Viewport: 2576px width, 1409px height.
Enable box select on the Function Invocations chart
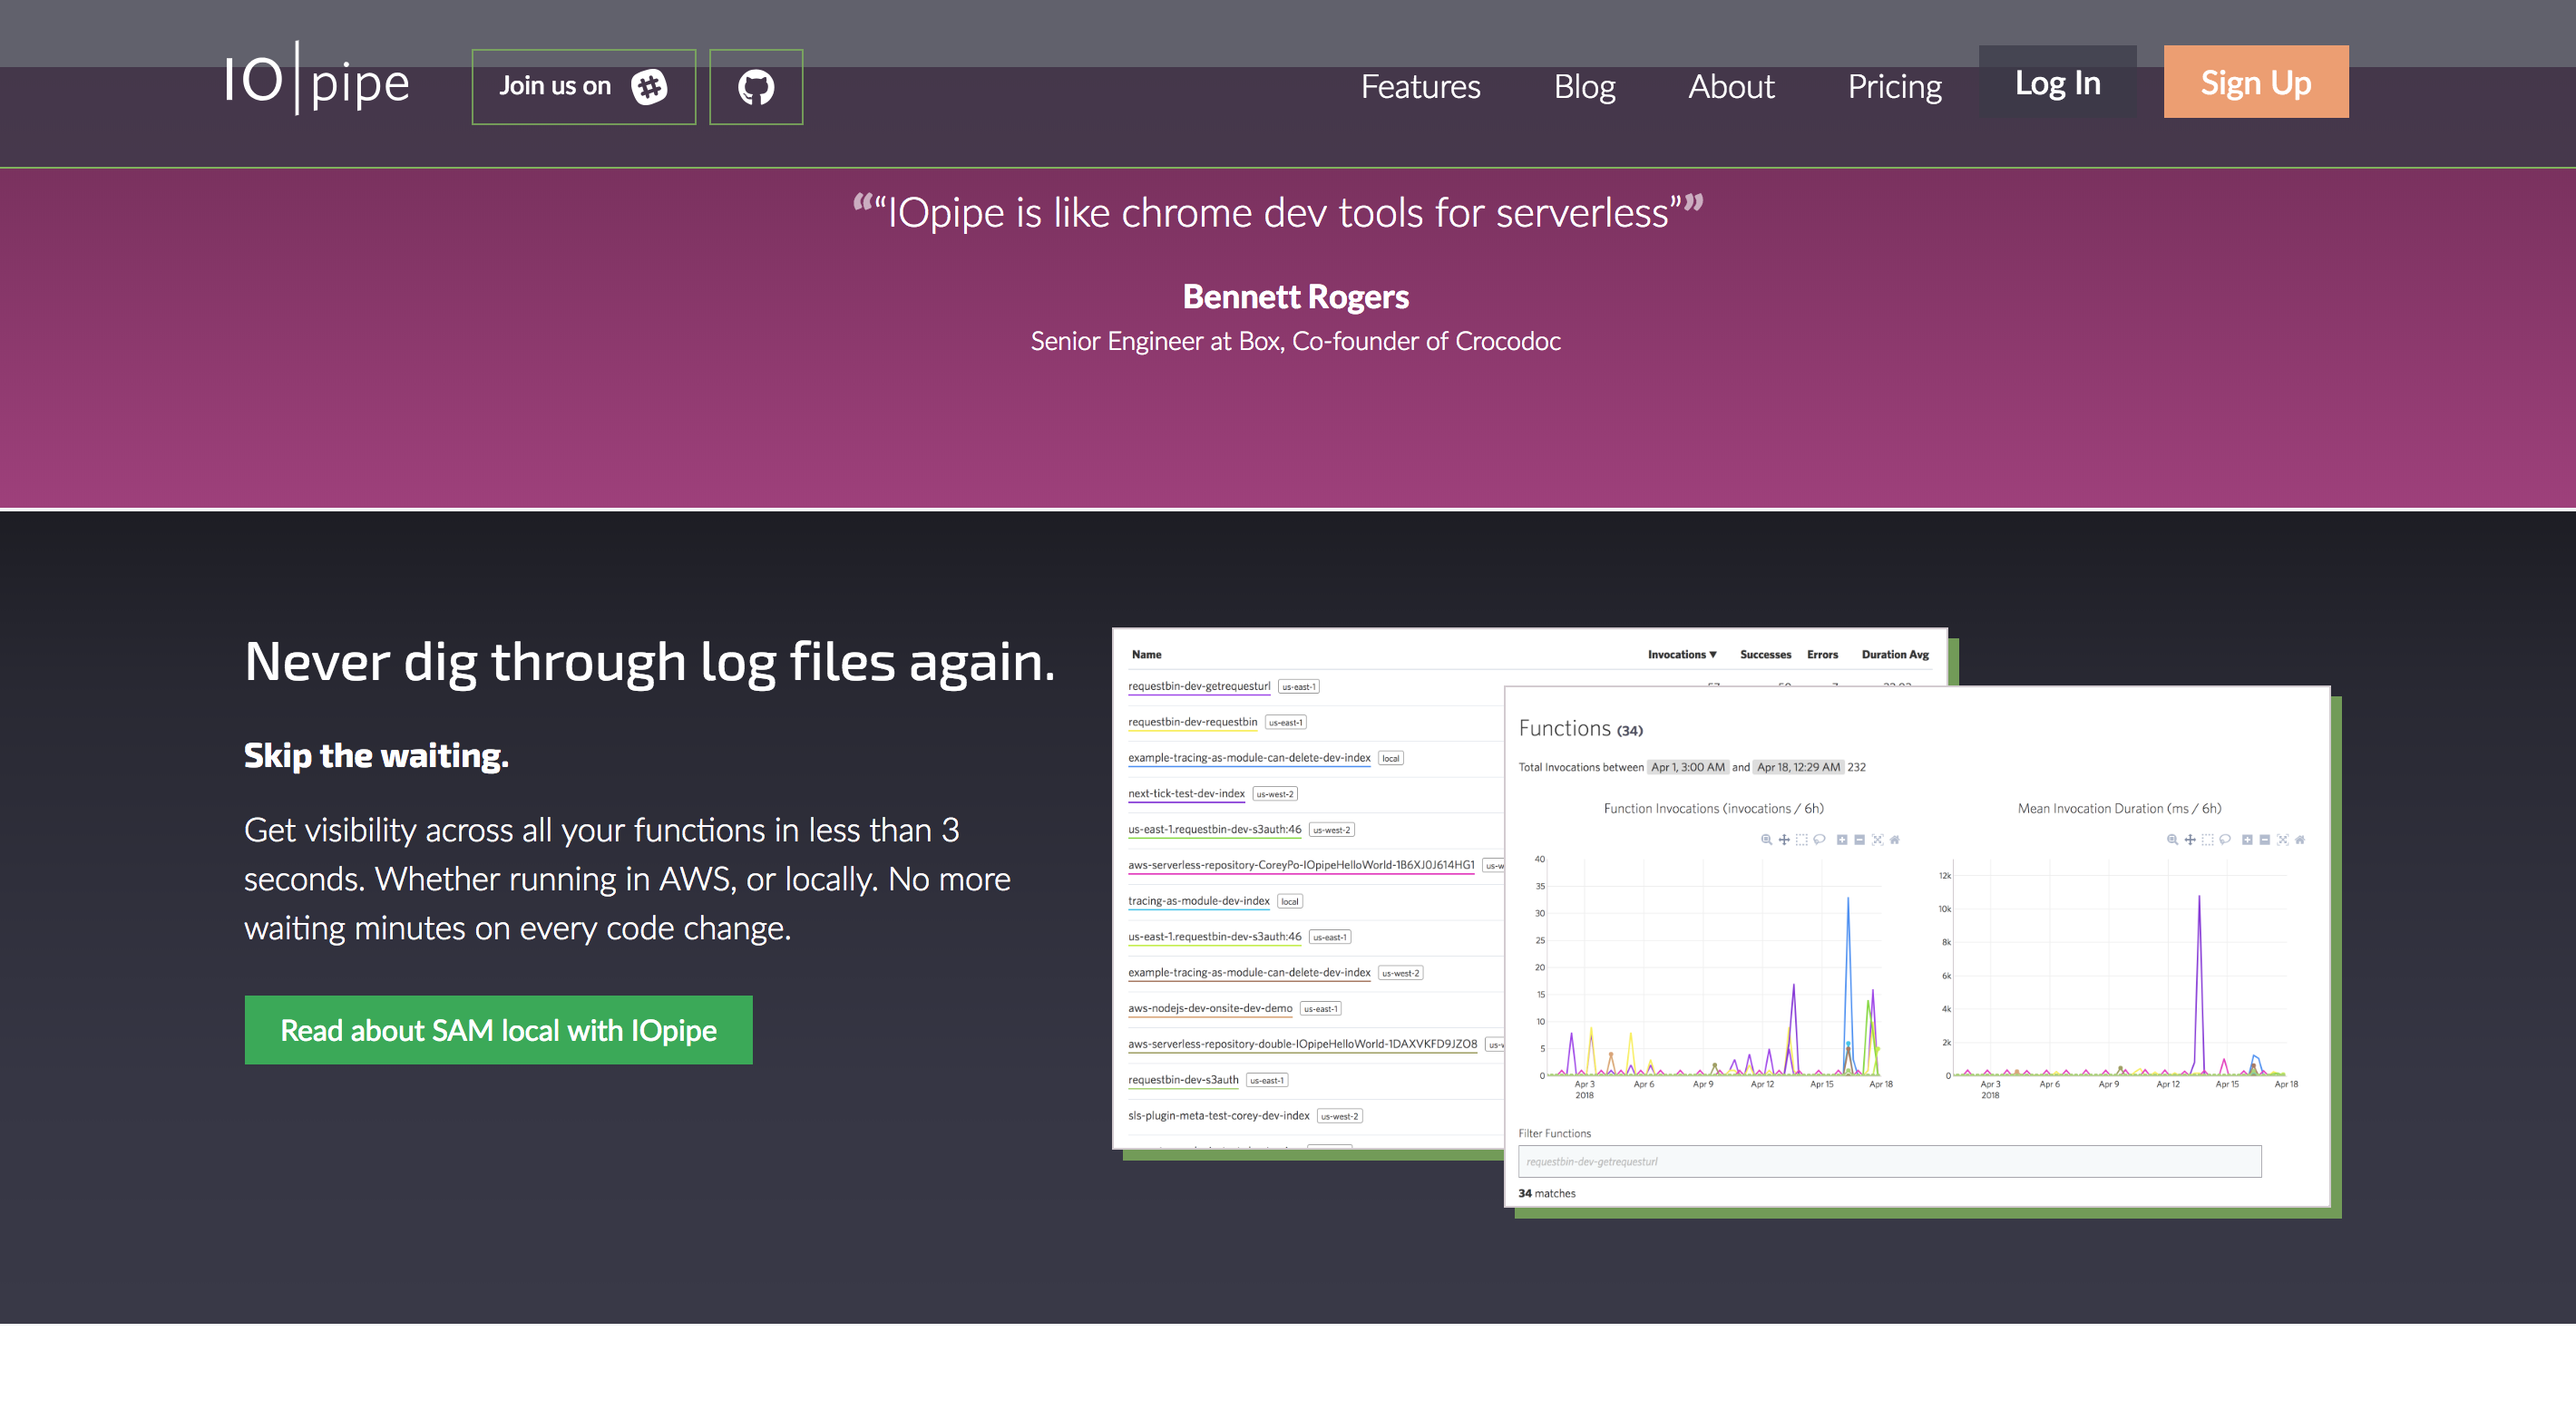[x=1802, y=841]
